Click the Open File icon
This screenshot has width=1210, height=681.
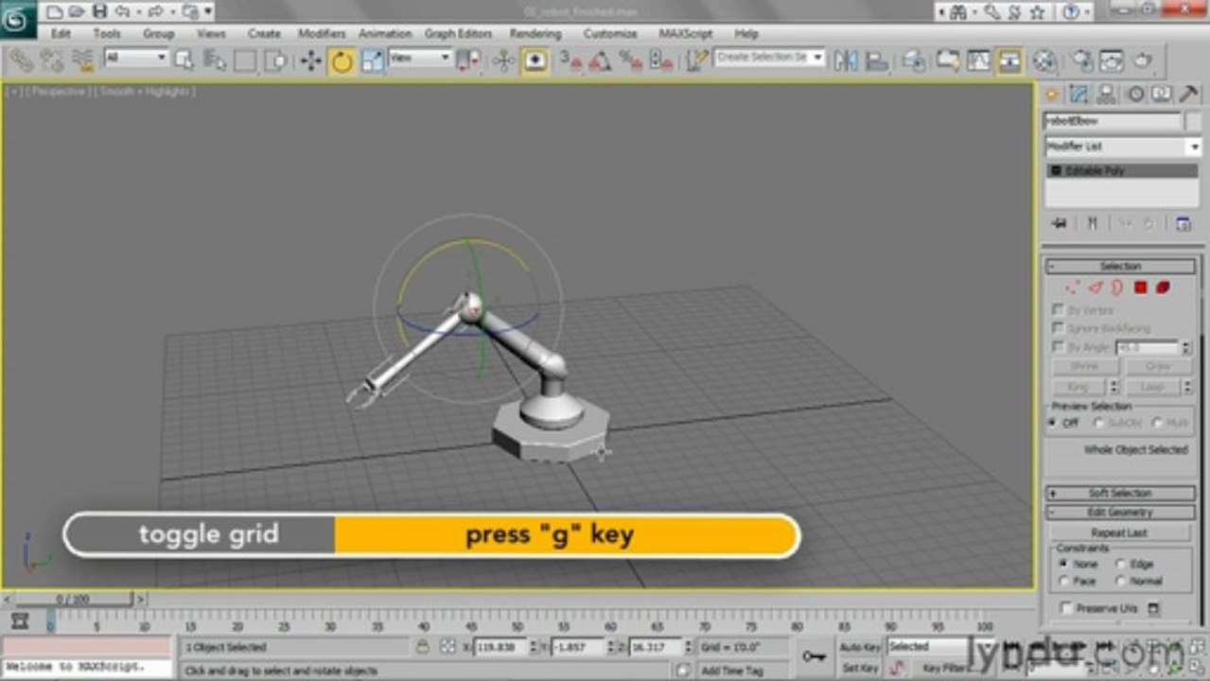point(77,11)
